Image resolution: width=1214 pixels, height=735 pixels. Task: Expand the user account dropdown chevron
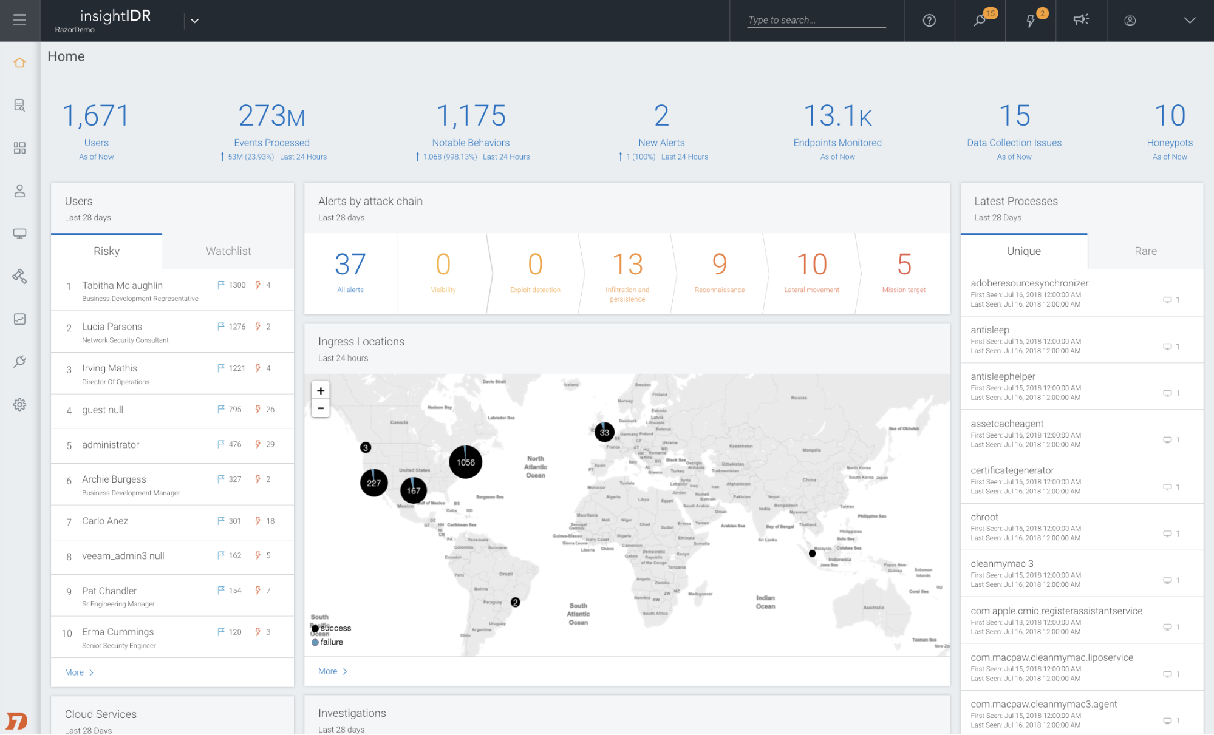pyautogui.click(x=1189, y=20)
